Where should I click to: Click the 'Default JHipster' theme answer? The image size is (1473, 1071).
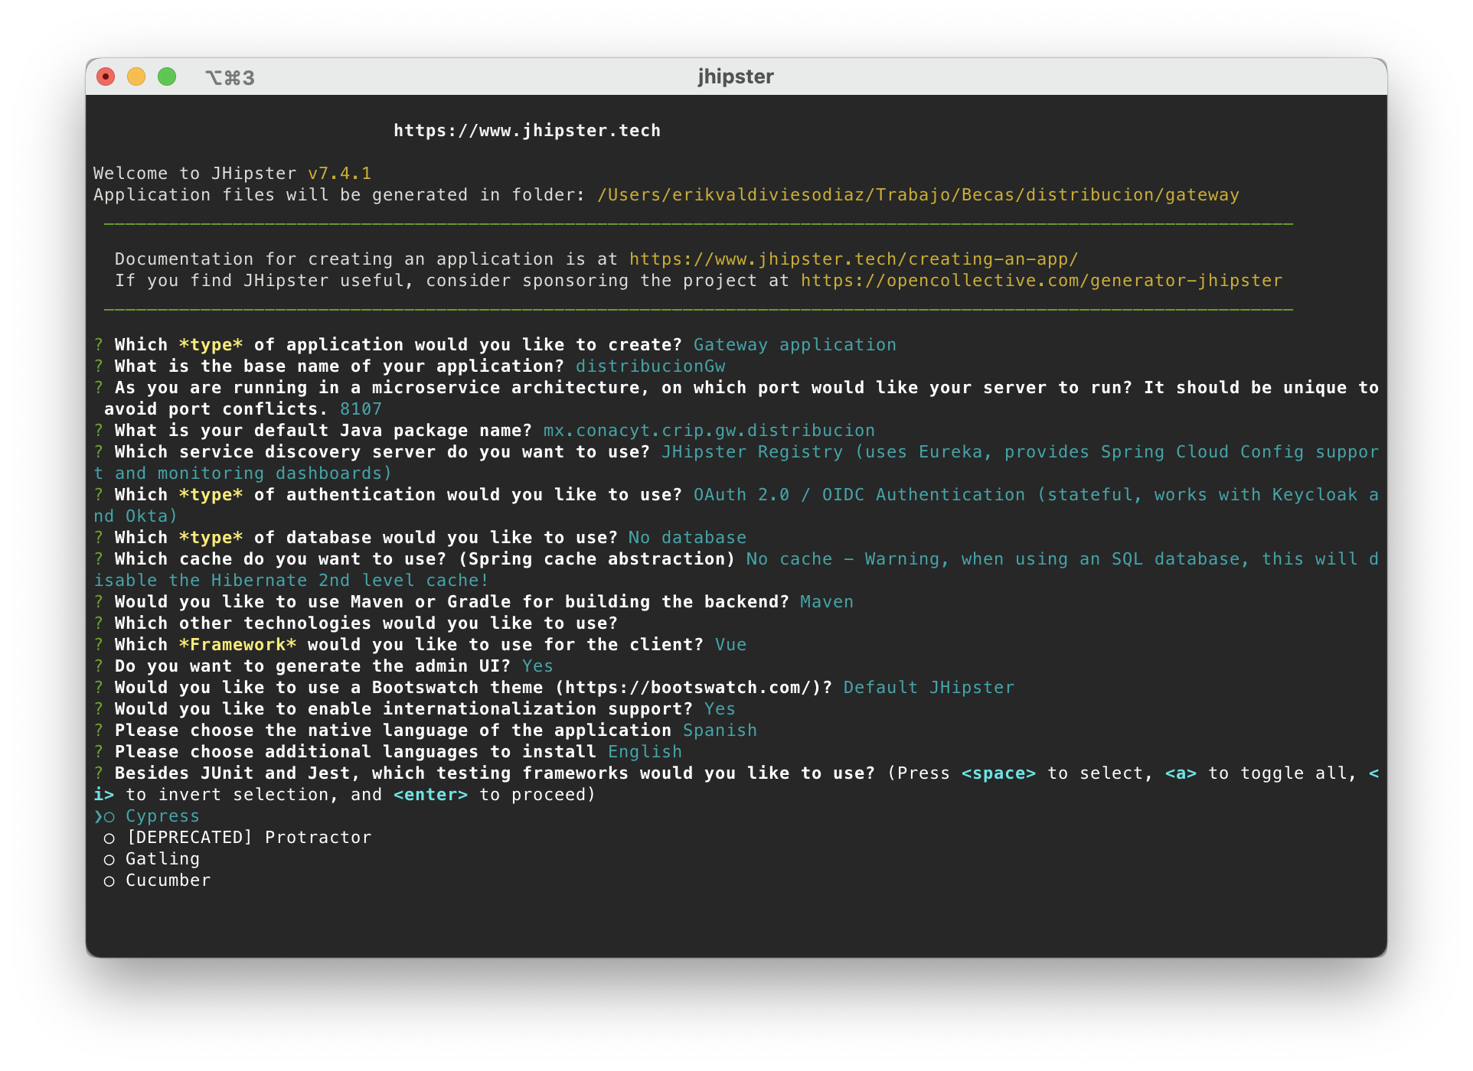click(x=929, y=688)
